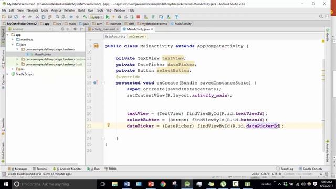Viewport: 336px width, 189px height.
Task: Open the Terminal tool window button
Action: [x=40, y=169]
